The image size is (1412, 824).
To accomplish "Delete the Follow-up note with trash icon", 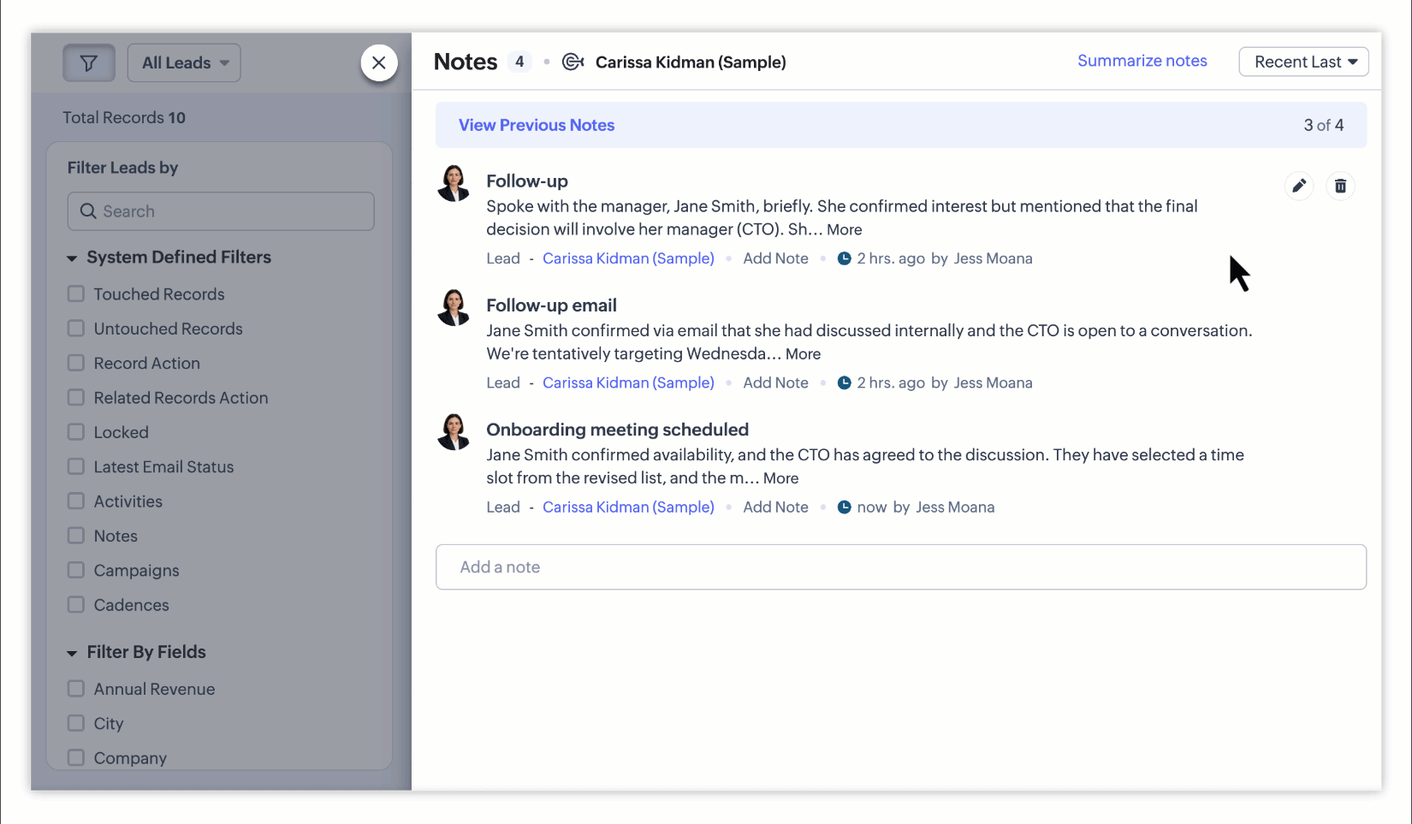I will 1340,186.
